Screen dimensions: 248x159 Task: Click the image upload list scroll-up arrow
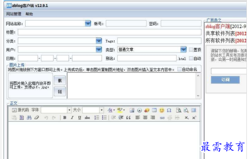tap(198, 76)
